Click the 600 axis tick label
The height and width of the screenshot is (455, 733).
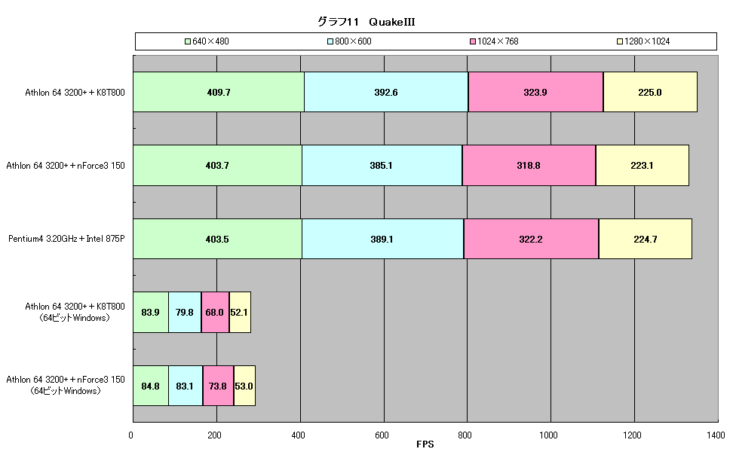(382, 435)
